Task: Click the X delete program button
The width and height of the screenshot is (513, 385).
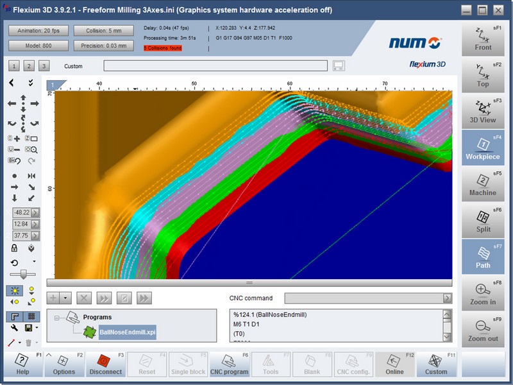Action: coord(84,298)
